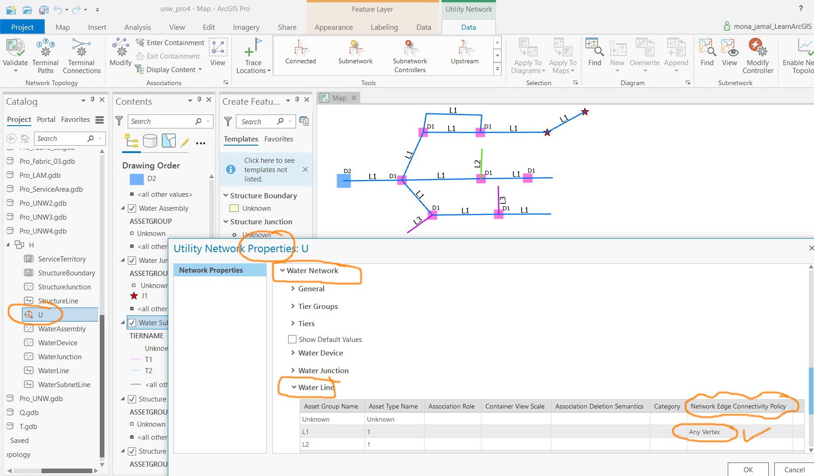Image resolution: width=814 pixels, height=476 pixels.
Task: Click Enter Containment icon
Action: point(140,42)
